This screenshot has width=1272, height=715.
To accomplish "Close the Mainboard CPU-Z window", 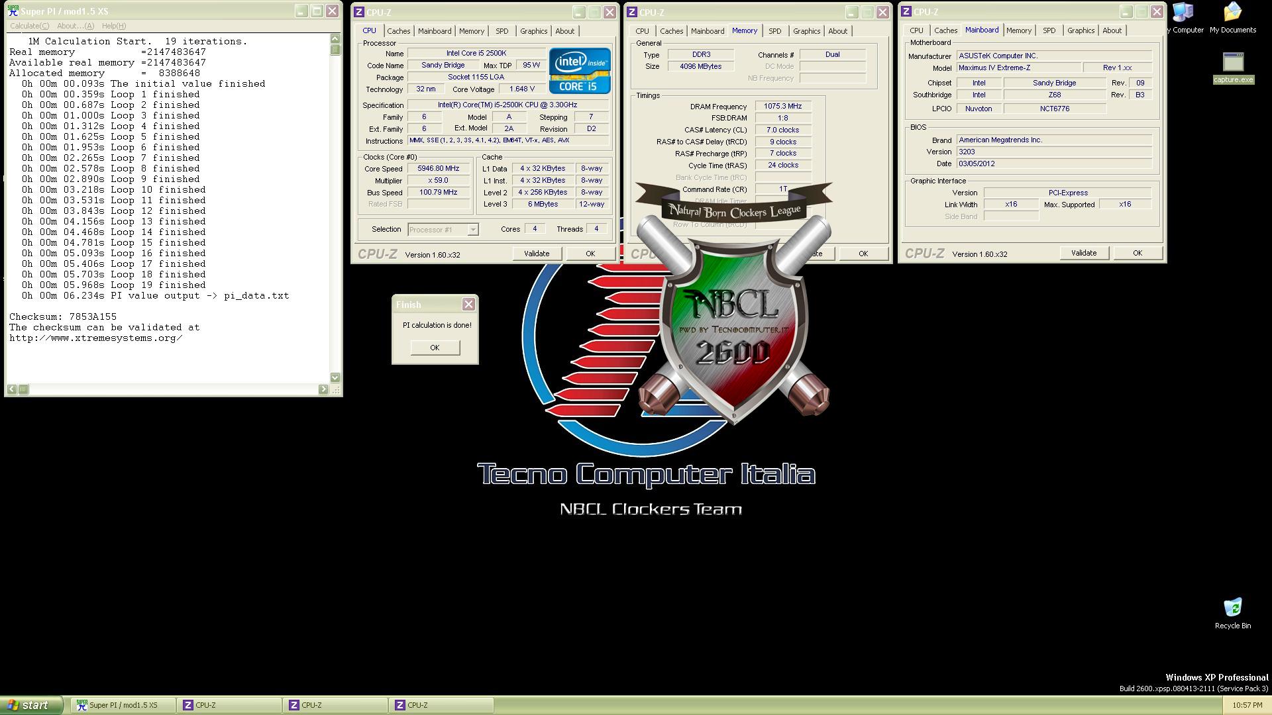I will [1157, 12].
